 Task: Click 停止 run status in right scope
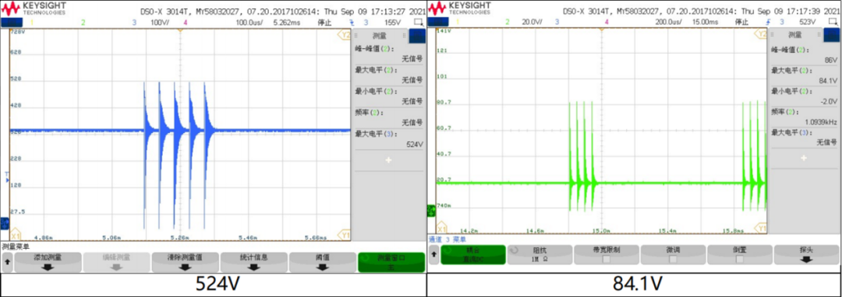741,22
